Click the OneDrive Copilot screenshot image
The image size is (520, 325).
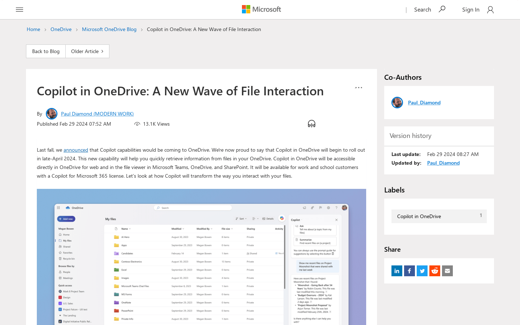pyautogui.click(x=201, y=256)
